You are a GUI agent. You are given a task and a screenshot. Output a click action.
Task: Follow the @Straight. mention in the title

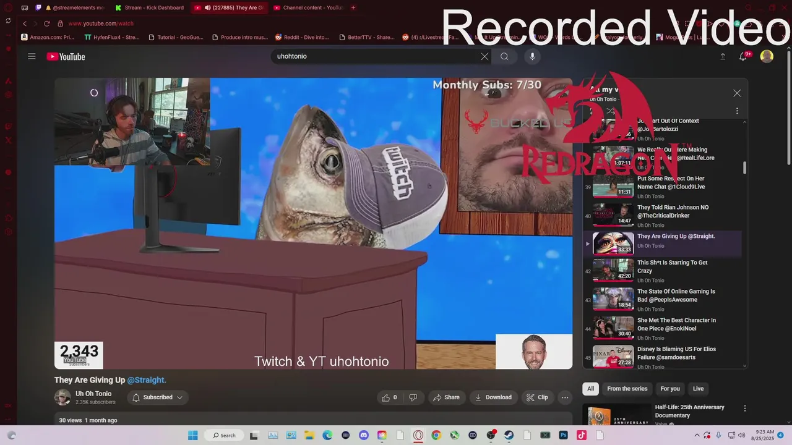pos(147,380)
